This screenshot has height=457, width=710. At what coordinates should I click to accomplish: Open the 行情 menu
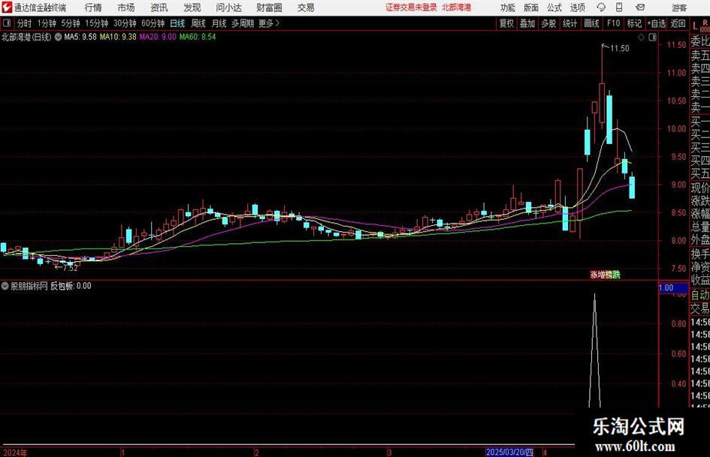(x=93, y=8)
